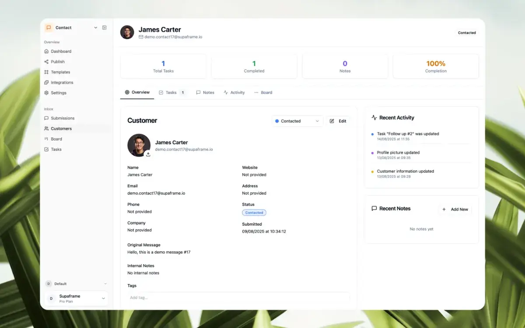Screen dimensions: 525x328
Task: Switch to the Tasks tab
Action: pos(171,93)
